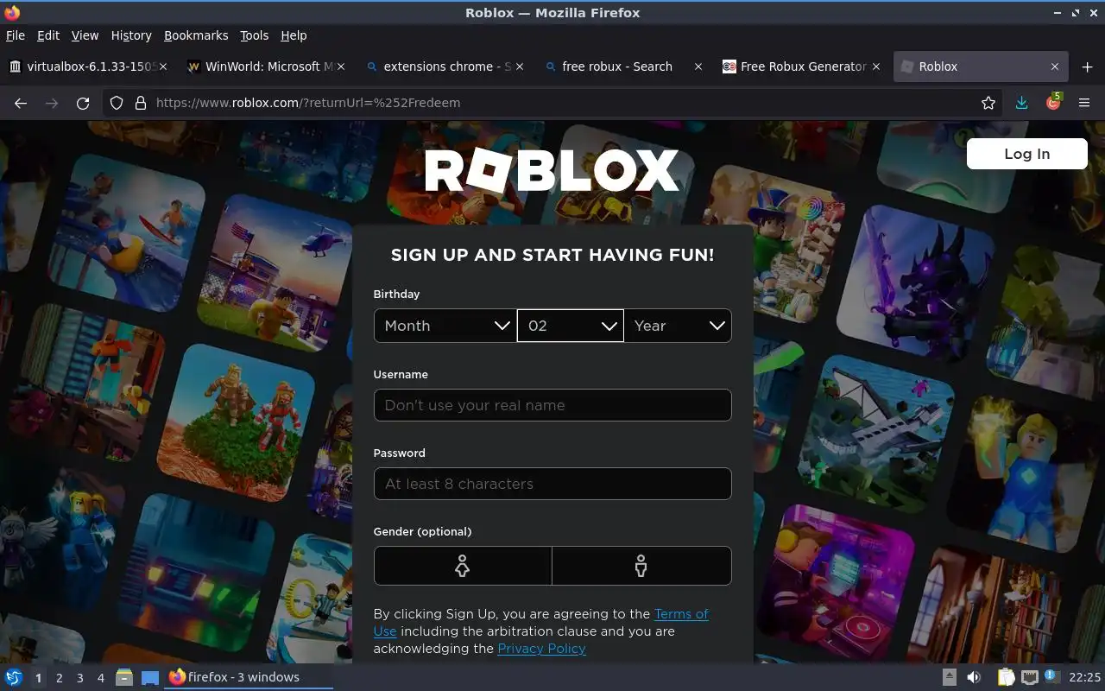Screen dimensions: 1105x691
Task: Close the extensions chrome search tab
Action: coord(520,67)
